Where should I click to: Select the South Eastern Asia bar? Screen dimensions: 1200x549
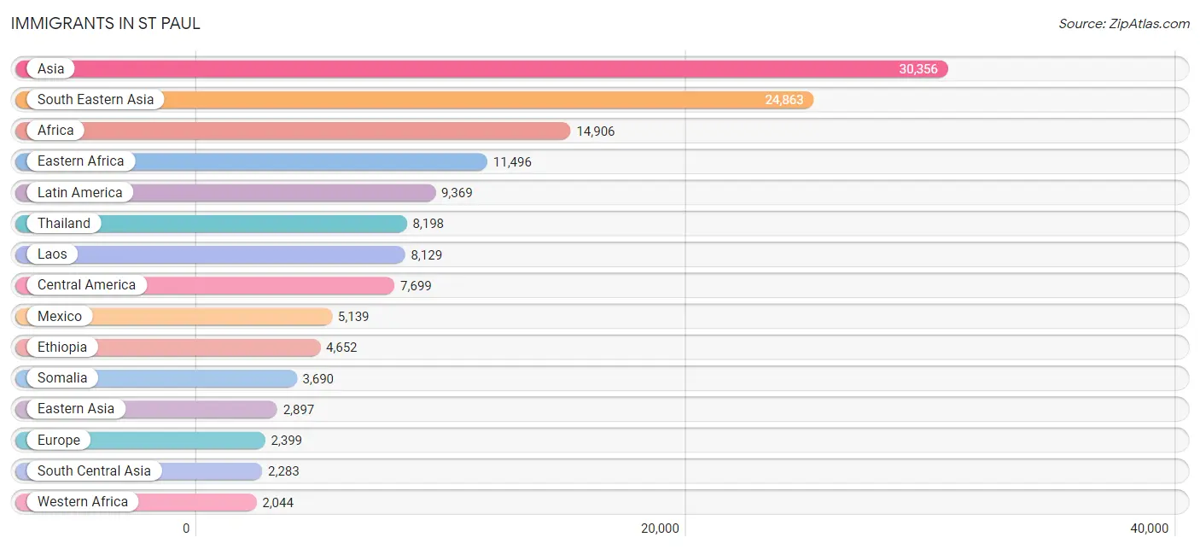coord(414,100)
